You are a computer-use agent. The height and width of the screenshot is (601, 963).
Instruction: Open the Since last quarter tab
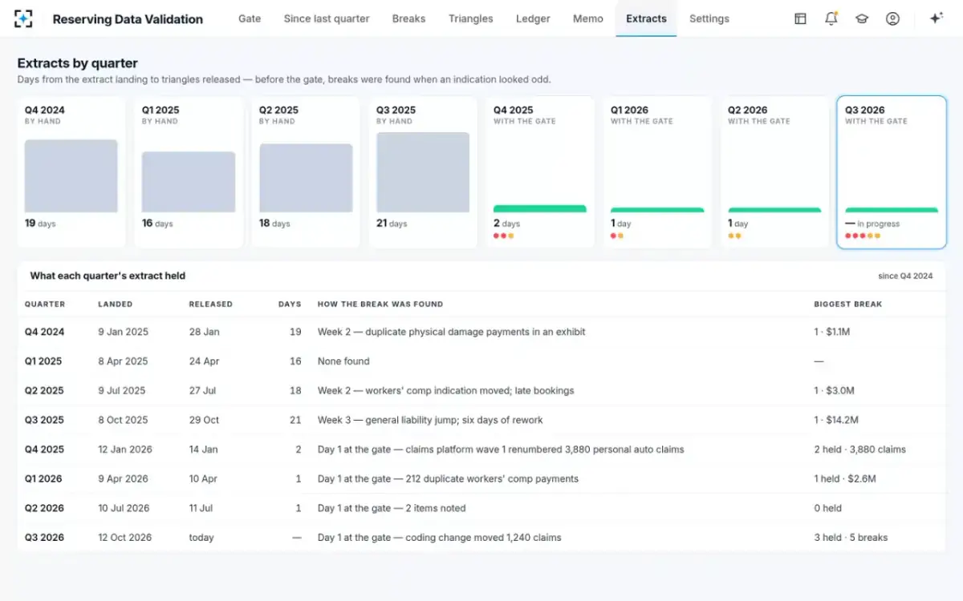[327, 18]
